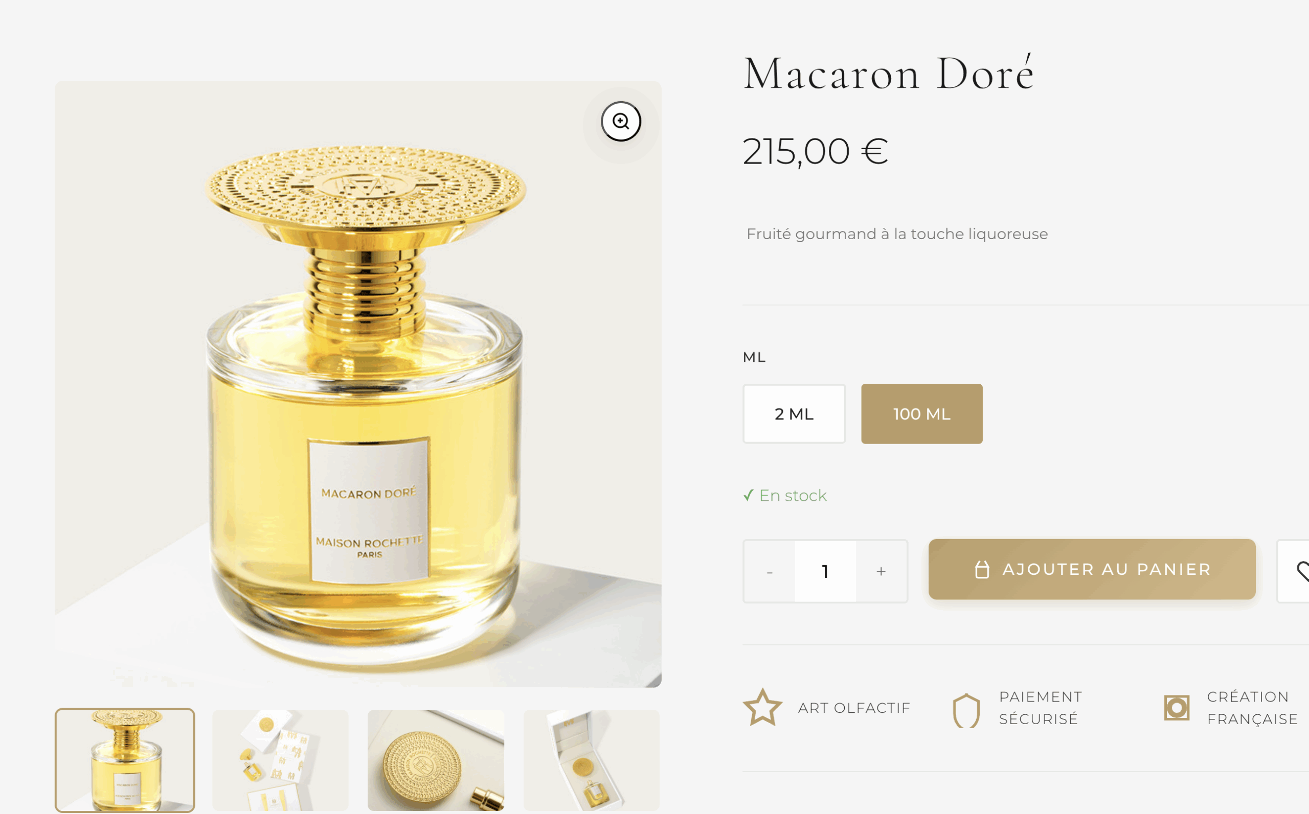This screenshot has width=1309, height=814.
Task: Increase quantity with plus button
Action: [x=881, y=571]
